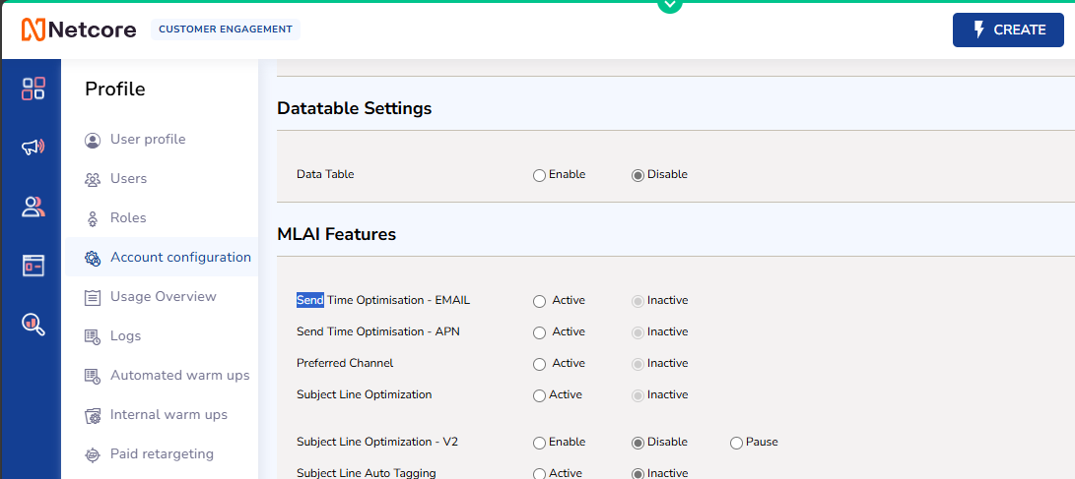Open the campaigns megaphone icon
The width and height of the screenshot is (1075, 479).
click(33, 148)
